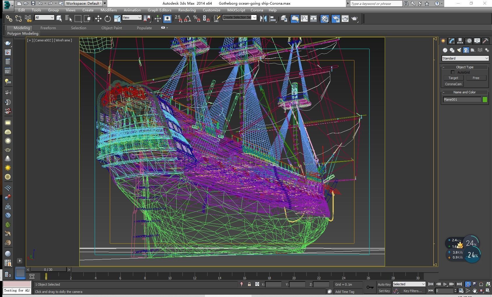Viewport: 492px width, 297px height.
Task: Open the selection filter All dropdown
Action: 44,18
